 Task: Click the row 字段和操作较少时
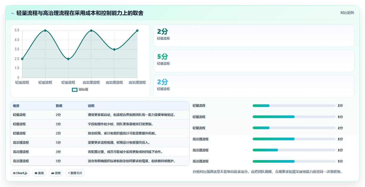coord(100,124)
